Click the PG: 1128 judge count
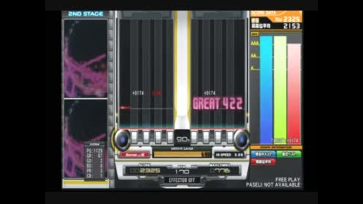This screenshot has width=363, height=204. coord(95,151)
